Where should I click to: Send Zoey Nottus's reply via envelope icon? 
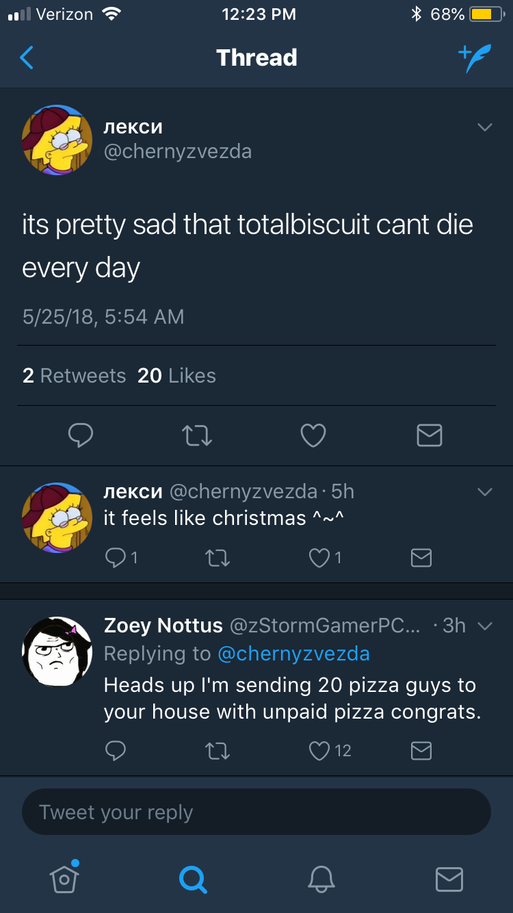coord(421,751)
